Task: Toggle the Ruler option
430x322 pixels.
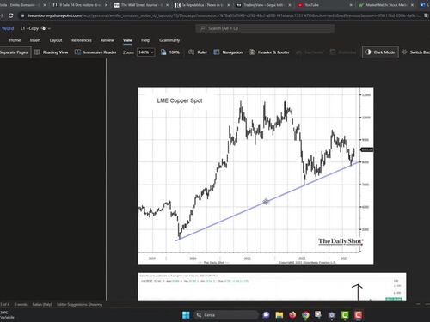Action: tap(198, 52)
